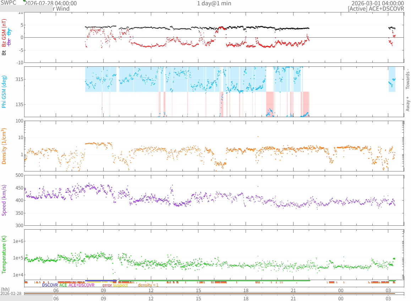Click the Density (1/cm³) axis label
The image size is (411, 301).
[4, 146]
